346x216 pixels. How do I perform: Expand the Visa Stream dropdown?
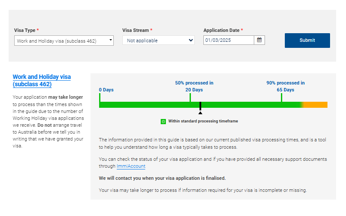point(158,41)
